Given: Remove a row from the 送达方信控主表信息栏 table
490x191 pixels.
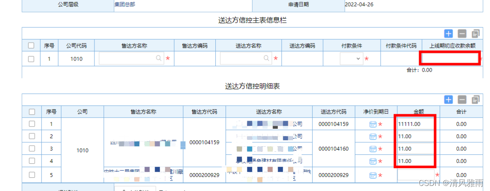Looking at the screenshot, I should pos(462,33).
